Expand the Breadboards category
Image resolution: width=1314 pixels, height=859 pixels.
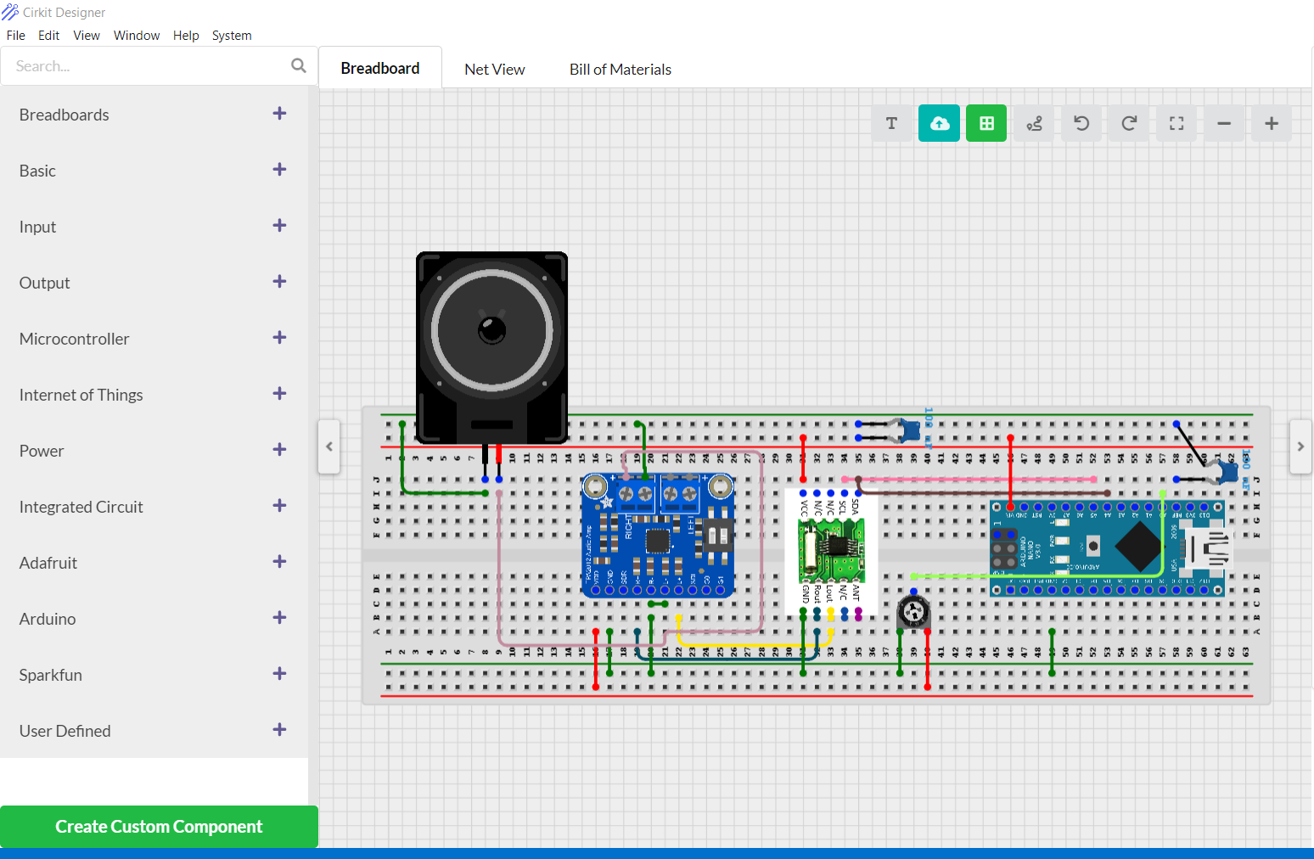(279, 113)
